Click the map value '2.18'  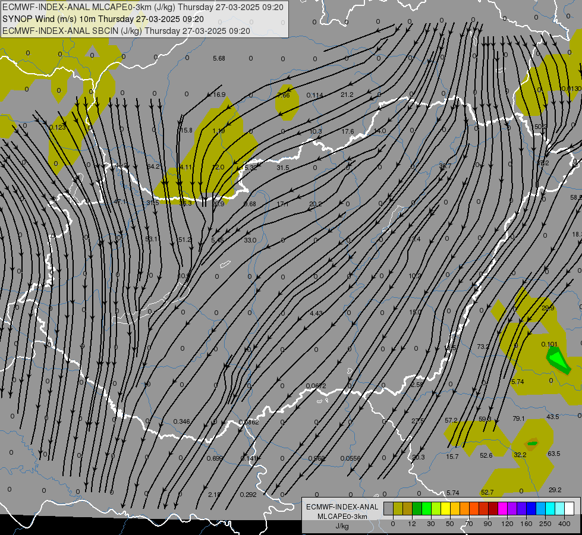click(215, 495)
